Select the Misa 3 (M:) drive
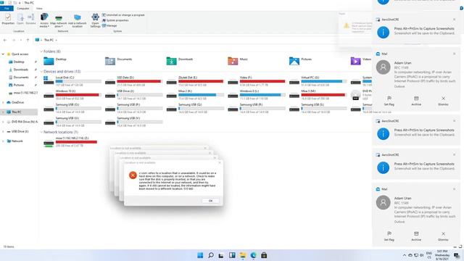The width and height of the screenshot is (464, 261). [x=318, y=95]
